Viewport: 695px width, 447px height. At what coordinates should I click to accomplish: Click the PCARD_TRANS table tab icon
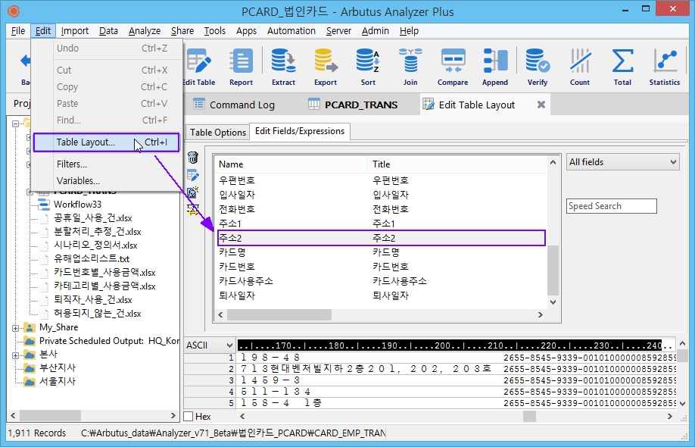tap(314, 105)
